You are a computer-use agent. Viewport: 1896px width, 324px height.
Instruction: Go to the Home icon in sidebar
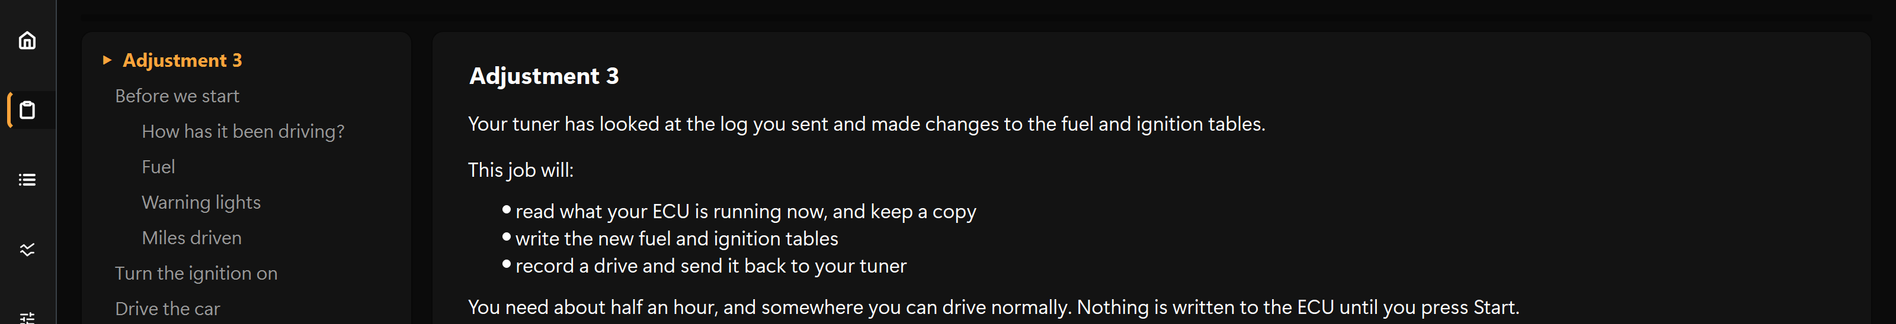point(27,40)
